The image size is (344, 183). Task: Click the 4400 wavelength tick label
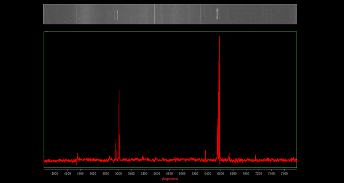coord(80,173)
